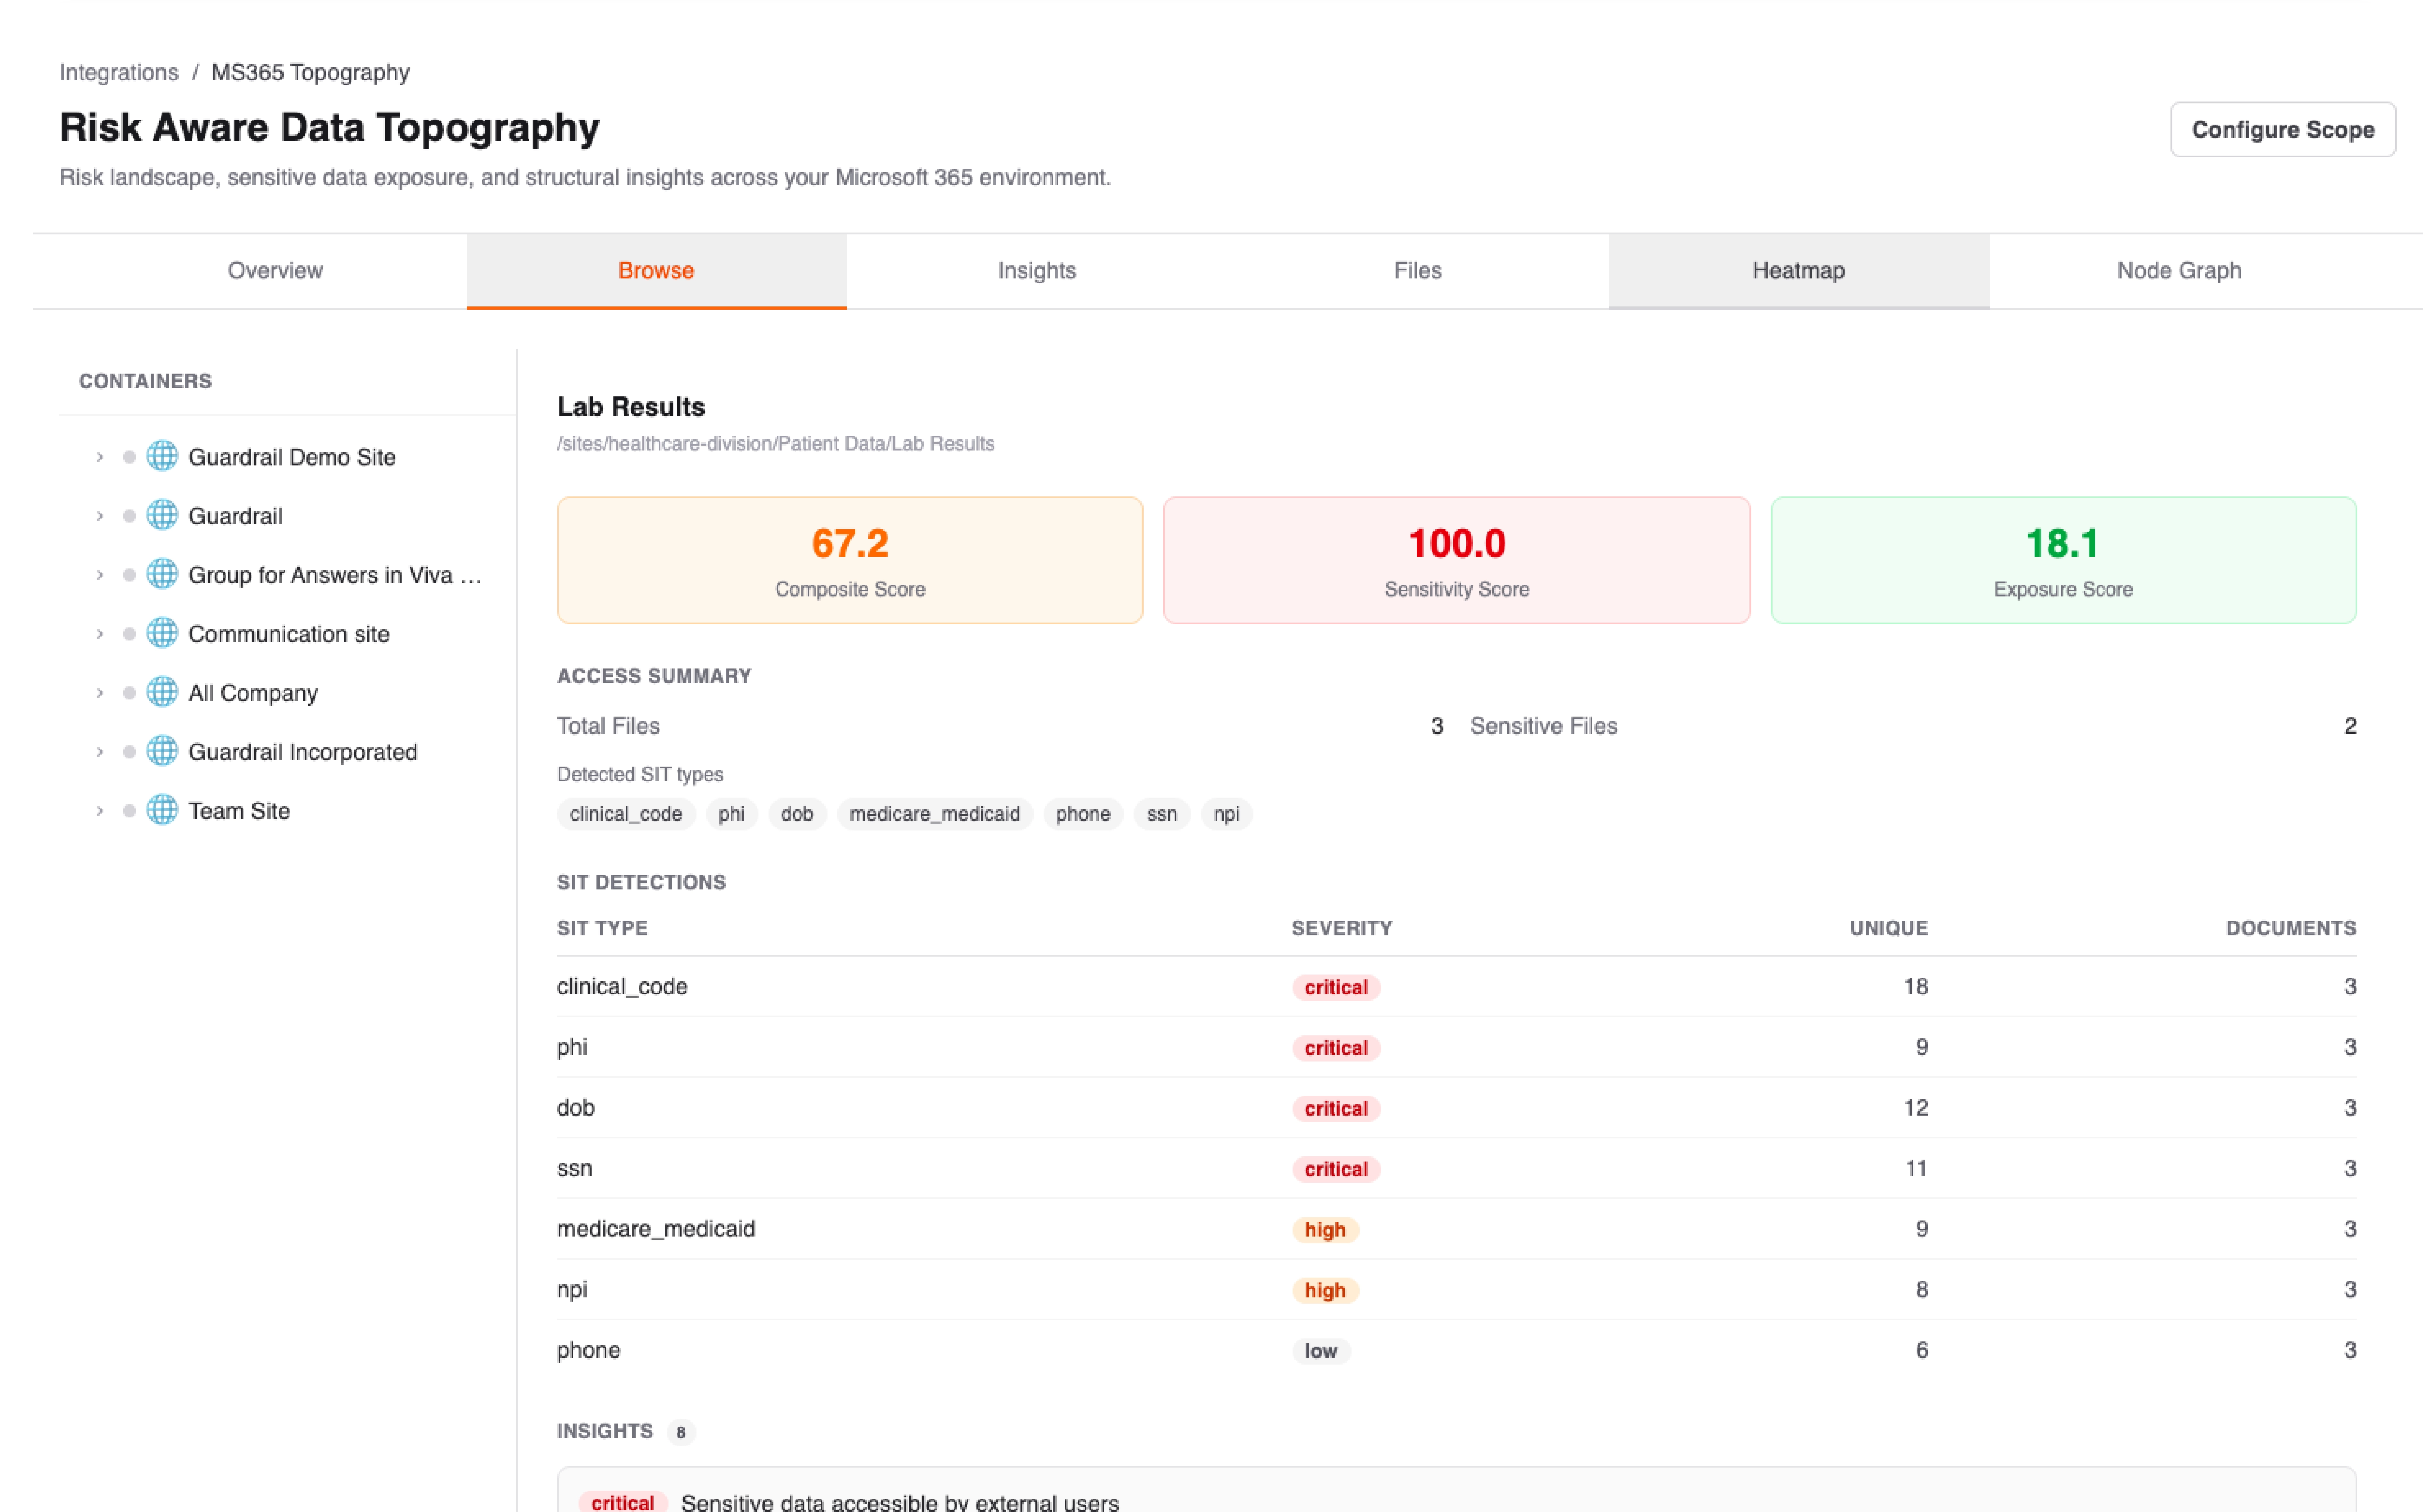Click the low badge in phone row
This screenshot has height=1512, width=2431.
pos(1321,1351)
